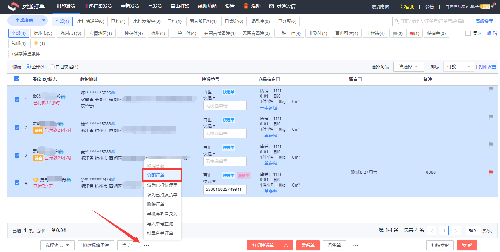Expand arrow beside 打印快递单 button
The width and height of the screenshot is (500, 252).
286,245
